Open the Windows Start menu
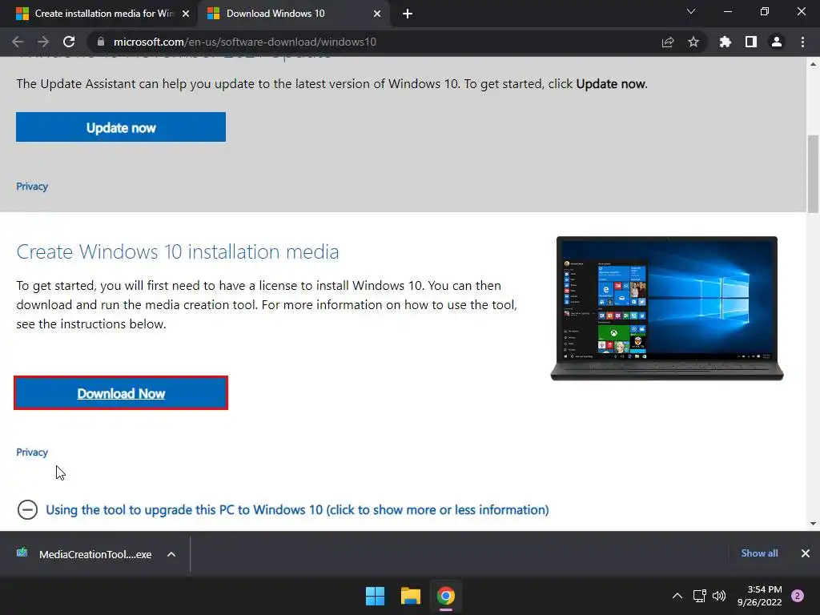 pyautogui.click(x=375, y=596)
